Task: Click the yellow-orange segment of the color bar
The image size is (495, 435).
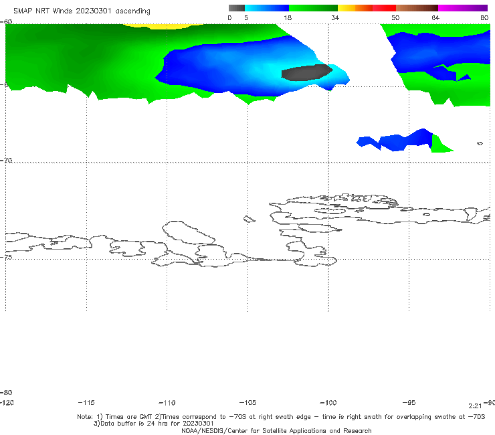Action: 355,8
